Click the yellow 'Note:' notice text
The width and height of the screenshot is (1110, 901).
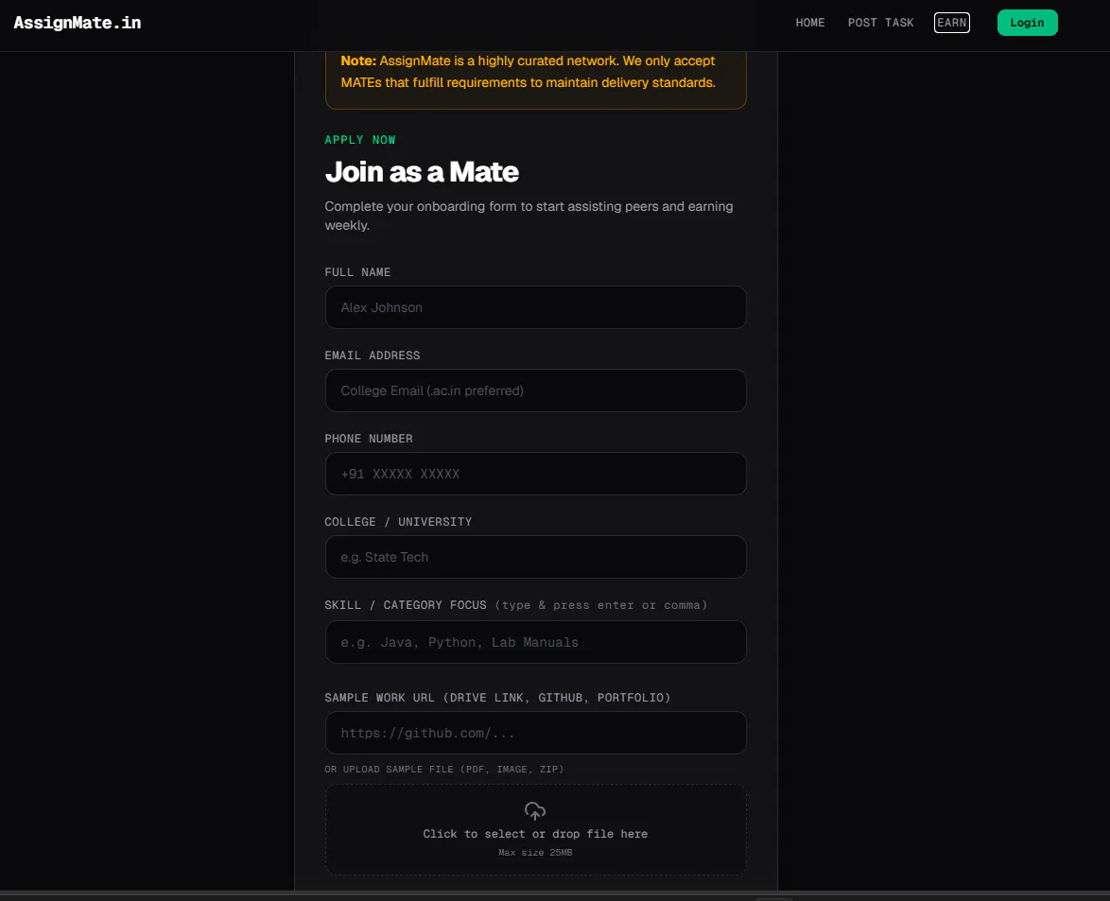pos(529,72)
